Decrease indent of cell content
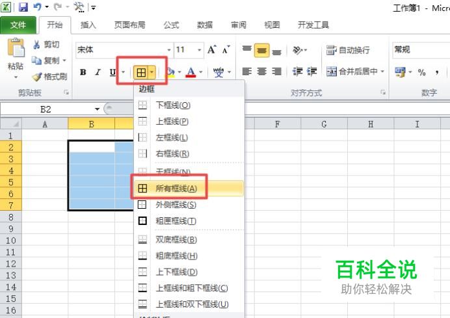This screenshot has height=318, width=450. point(297,71)
